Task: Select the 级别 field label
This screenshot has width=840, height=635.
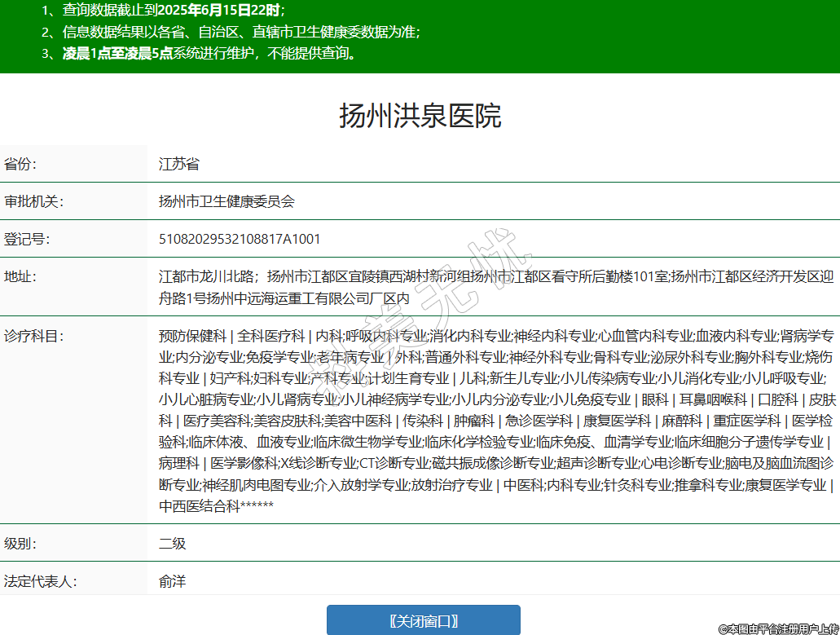Action: point(21,544)
